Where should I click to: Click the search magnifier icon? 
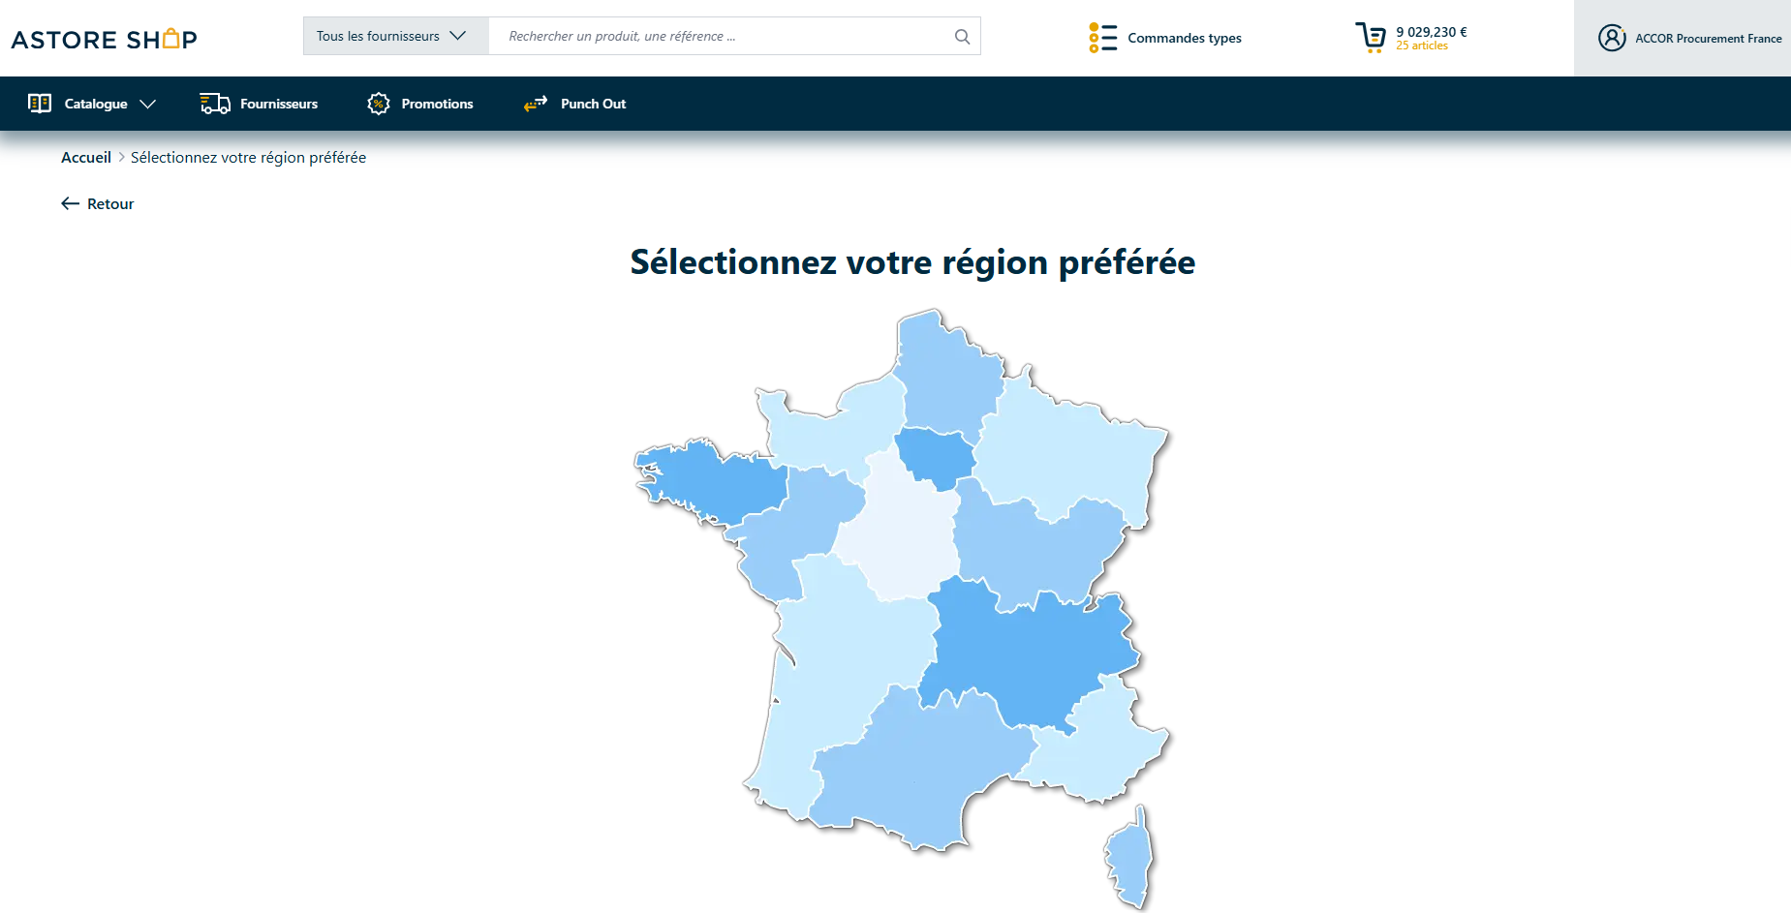click(962, 36)
